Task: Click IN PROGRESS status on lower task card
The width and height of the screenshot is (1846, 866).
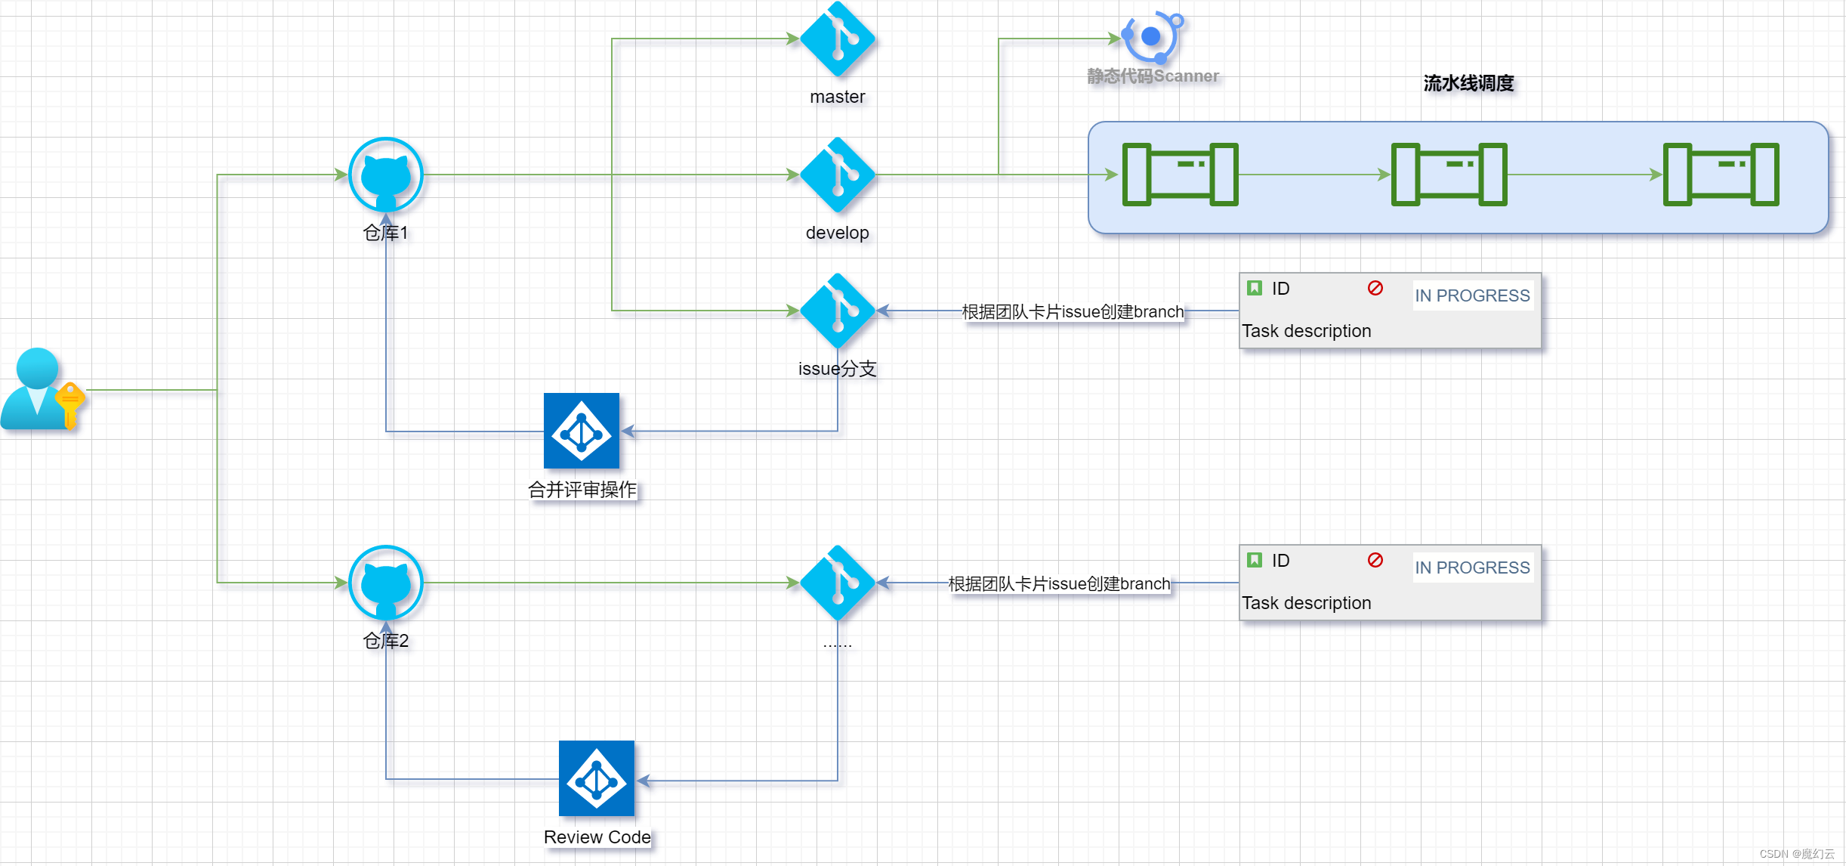Action: click(1473, 568)
